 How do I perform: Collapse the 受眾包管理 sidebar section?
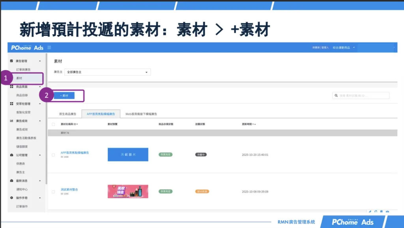point(39,104)
